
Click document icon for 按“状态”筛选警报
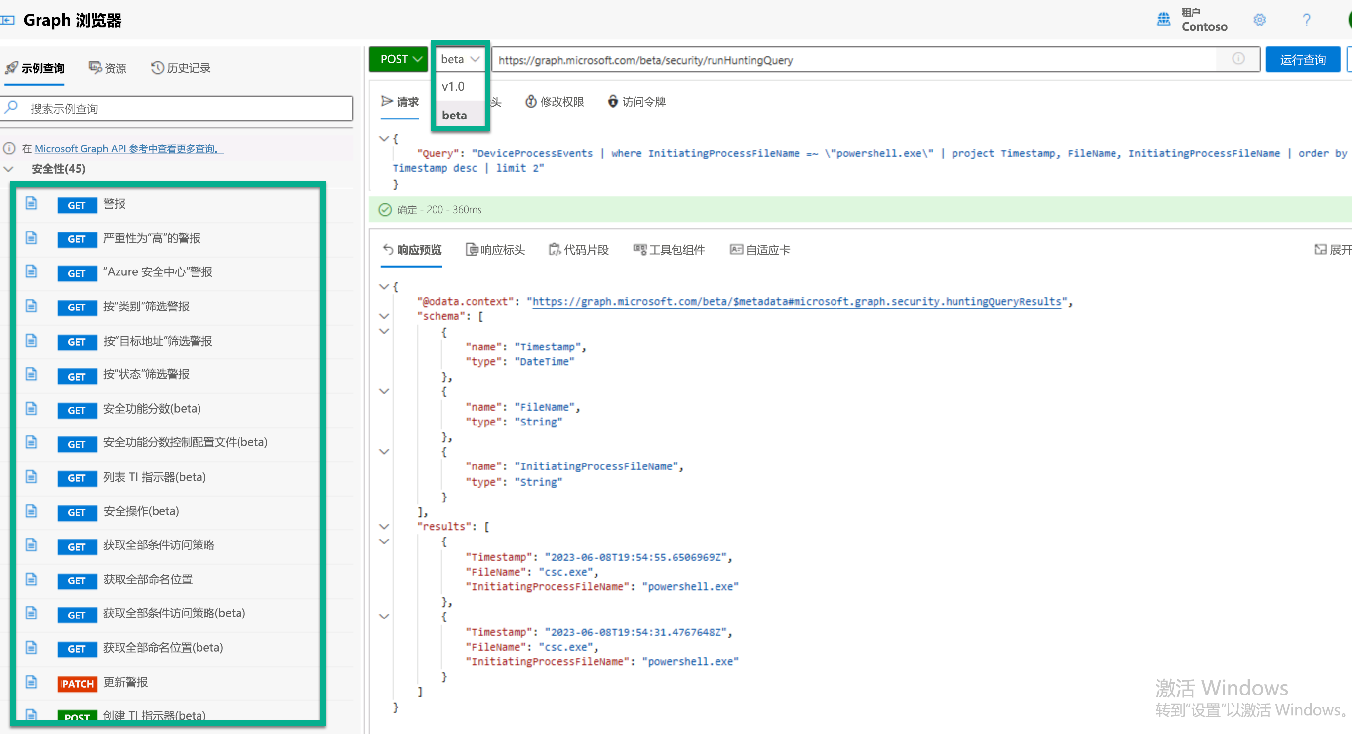32,374
